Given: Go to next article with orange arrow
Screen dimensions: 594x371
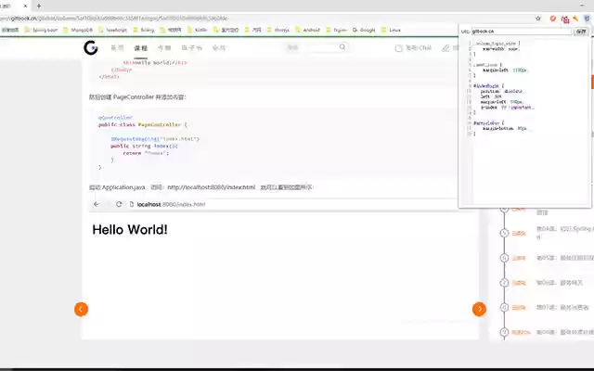Looking at the screenshot, I should click(x=479, y=309).
